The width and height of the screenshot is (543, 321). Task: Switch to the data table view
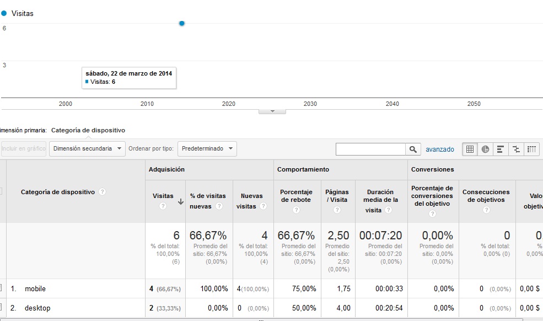[x=470, y=149]
